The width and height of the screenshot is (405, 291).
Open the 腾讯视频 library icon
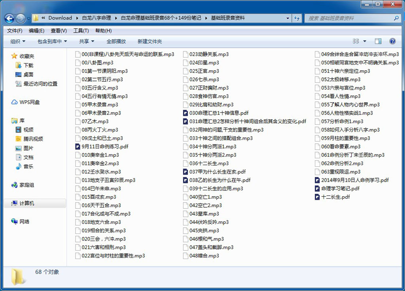coord(18,139)
